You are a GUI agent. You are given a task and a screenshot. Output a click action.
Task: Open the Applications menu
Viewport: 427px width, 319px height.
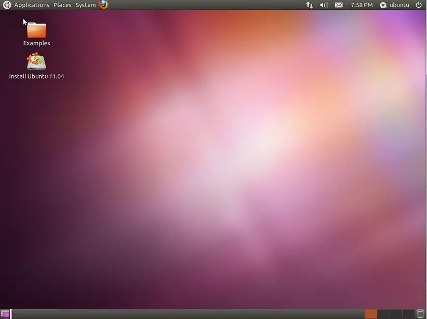(32, 5)
